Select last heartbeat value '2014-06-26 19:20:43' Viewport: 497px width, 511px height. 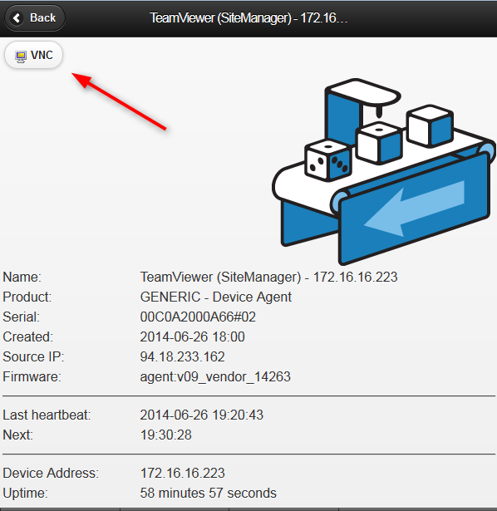[201, 415]
